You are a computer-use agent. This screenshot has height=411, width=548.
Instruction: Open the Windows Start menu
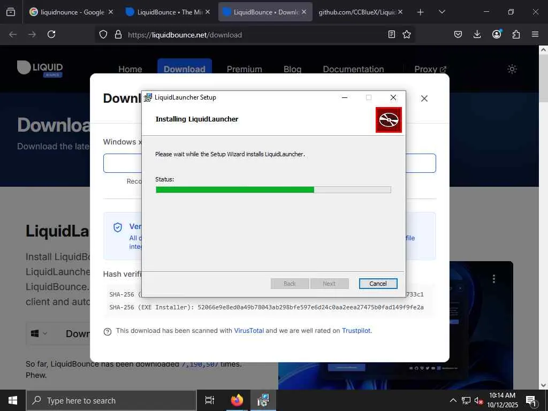[13, 400]
